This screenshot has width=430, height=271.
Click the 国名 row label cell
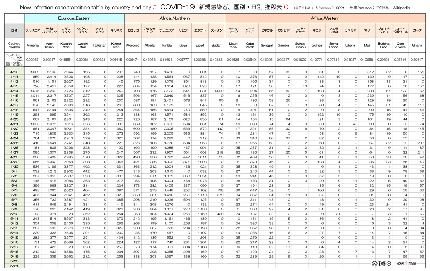click(x=14, y=30)
